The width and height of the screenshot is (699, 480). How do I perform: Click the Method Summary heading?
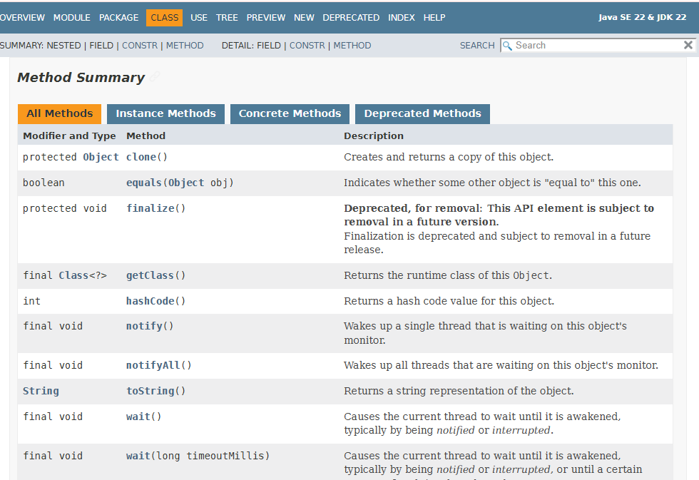click(x=81, y=78)
